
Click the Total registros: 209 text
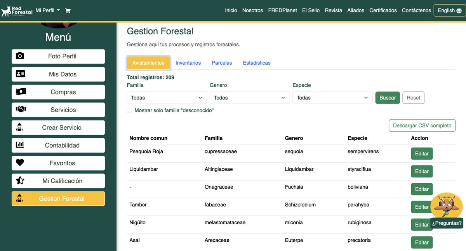click(151, 77)
